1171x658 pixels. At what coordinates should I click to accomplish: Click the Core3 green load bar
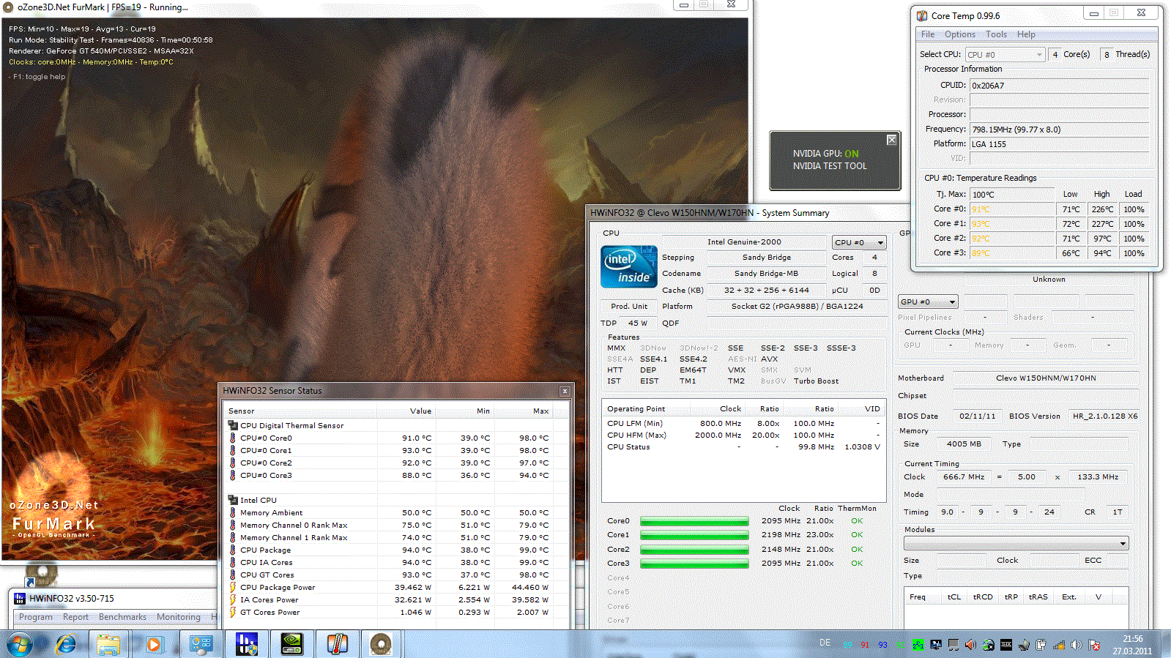coord(694,564)
